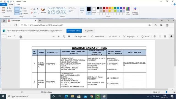Click the Save icon in Paint title bar
The height and width of the screenshot is (99, 176).
tap(5, 1)
